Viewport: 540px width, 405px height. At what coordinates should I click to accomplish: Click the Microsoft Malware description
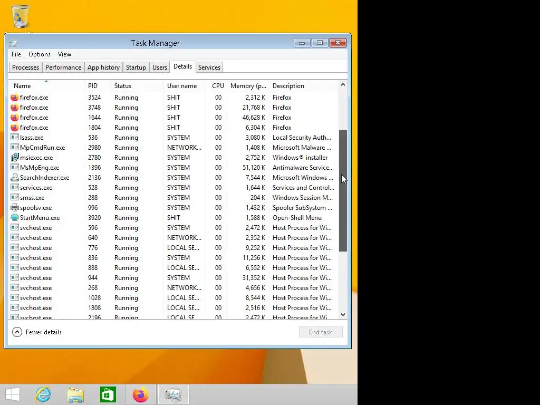tap(302, 148)
